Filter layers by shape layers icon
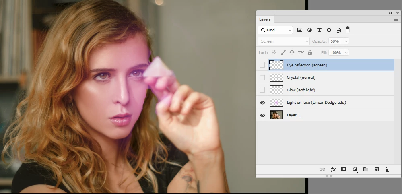Viewport: 402px width, 194px height. pyautogui.click(x=329, y=30)
